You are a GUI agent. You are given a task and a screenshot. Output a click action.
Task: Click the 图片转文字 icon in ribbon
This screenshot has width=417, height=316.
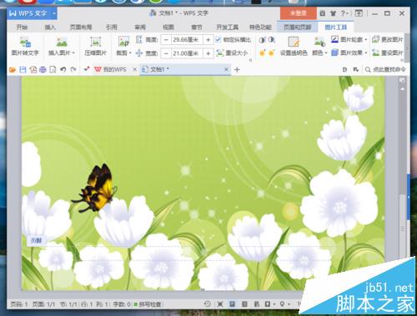coord(25,43)
